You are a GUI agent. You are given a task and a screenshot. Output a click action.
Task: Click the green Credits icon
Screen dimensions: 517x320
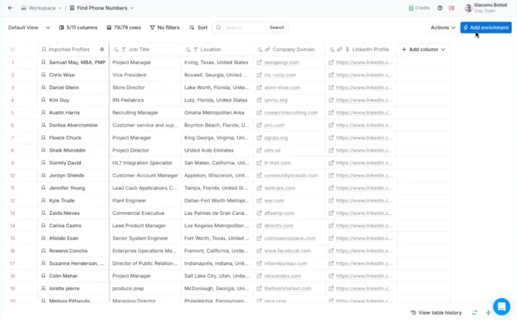tap(411, 8)
